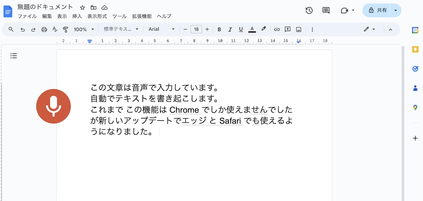This screenshot has height=201, width=423.
Task: Open the search menus magnifier
Action: coord(11,29)
